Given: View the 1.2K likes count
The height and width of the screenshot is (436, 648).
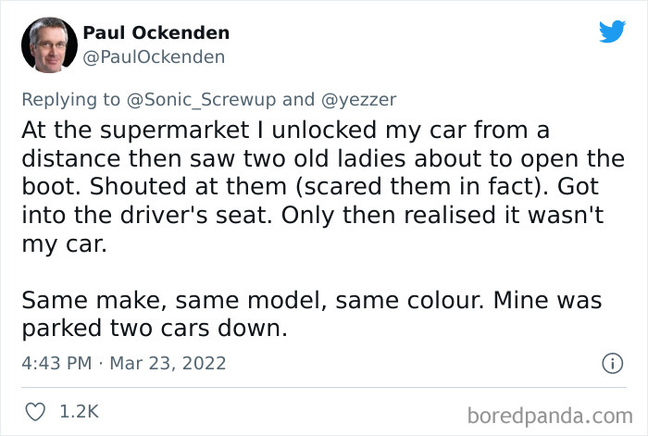Looking at the screenshot, I should [x=80, y=410].
